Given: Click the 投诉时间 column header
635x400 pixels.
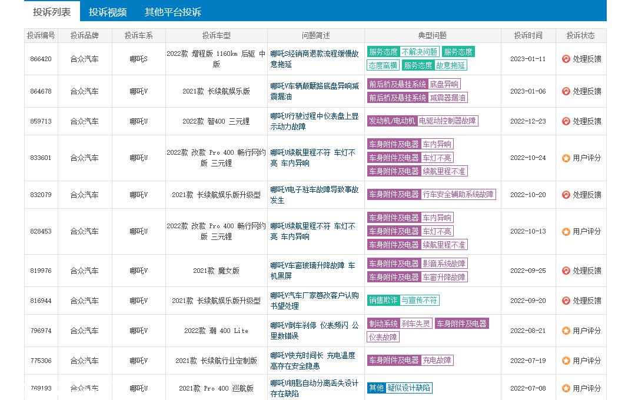Looking at the screenshot, I should (528, 36).
